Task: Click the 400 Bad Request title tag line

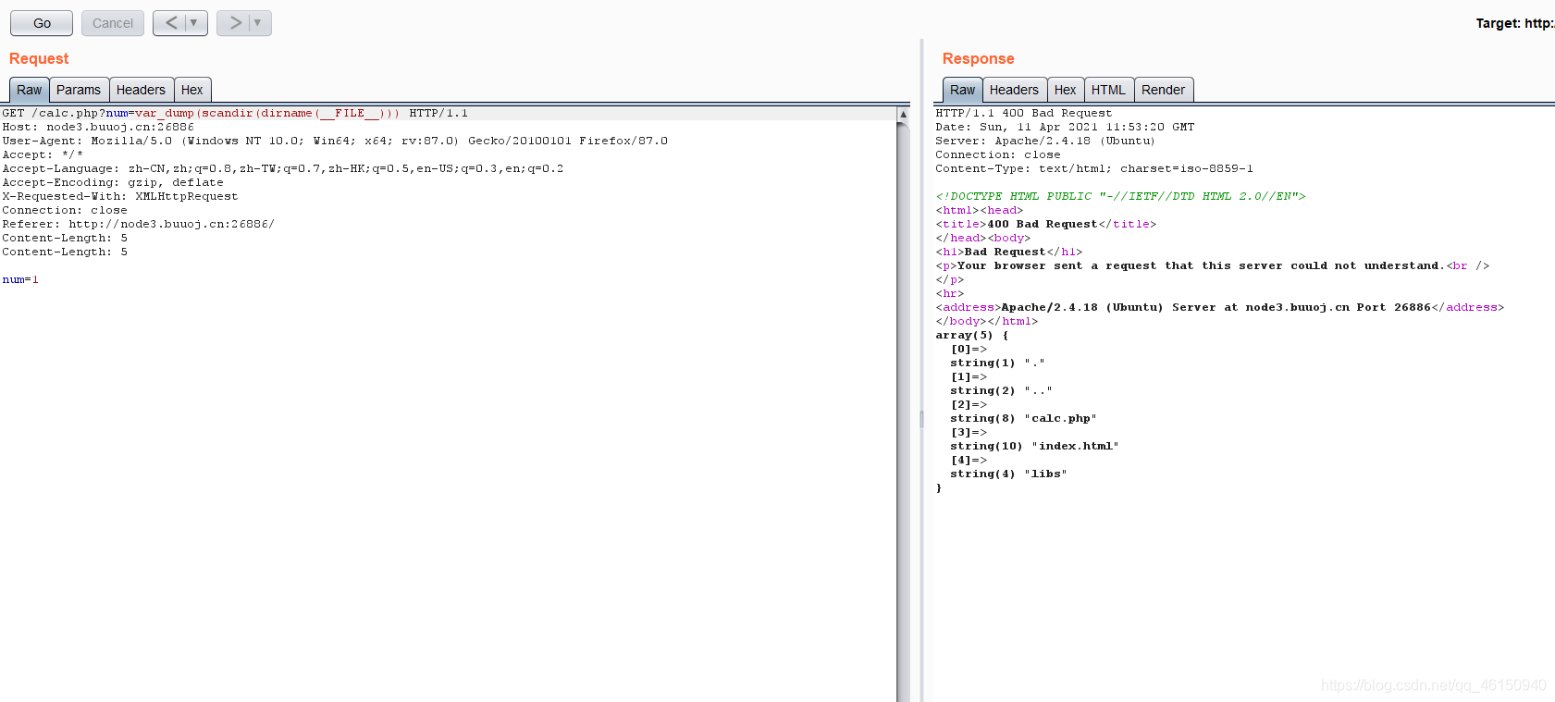Action: click(1046, 224)
